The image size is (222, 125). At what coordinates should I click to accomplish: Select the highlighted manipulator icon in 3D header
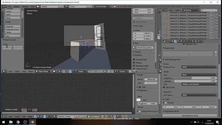[70, 71]
